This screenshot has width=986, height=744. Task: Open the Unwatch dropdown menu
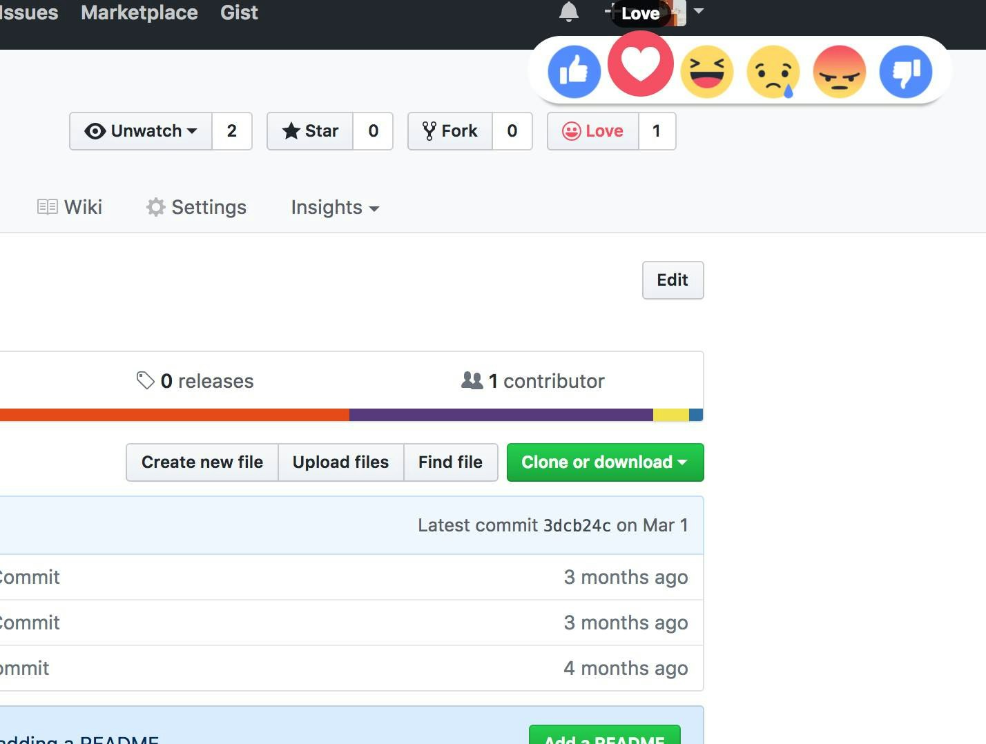[x=193, y=130]
